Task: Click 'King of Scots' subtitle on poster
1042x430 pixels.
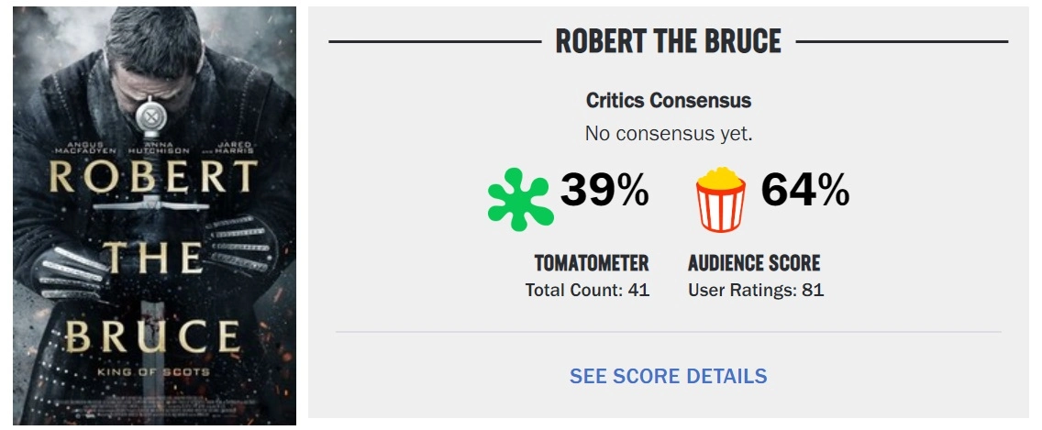Action: pos(153,372)
